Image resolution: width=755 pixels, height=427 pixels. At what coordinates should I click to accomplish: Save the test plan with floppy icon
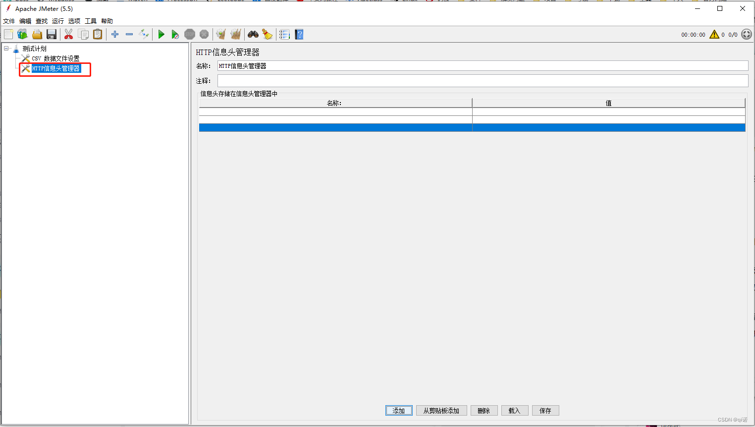pos(51,34)
